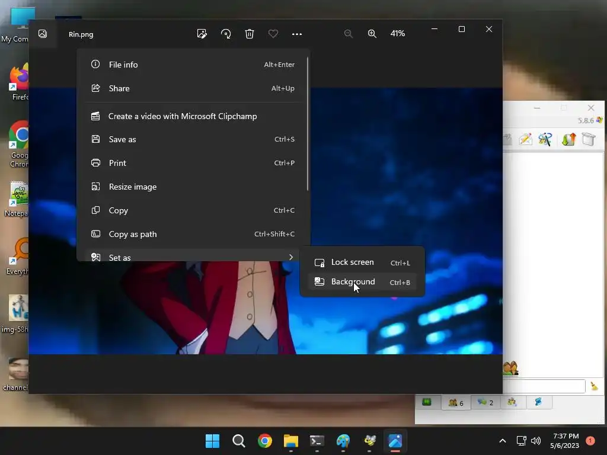
Task: Select the tab showing 2 chats
Action: pos(485,402)
